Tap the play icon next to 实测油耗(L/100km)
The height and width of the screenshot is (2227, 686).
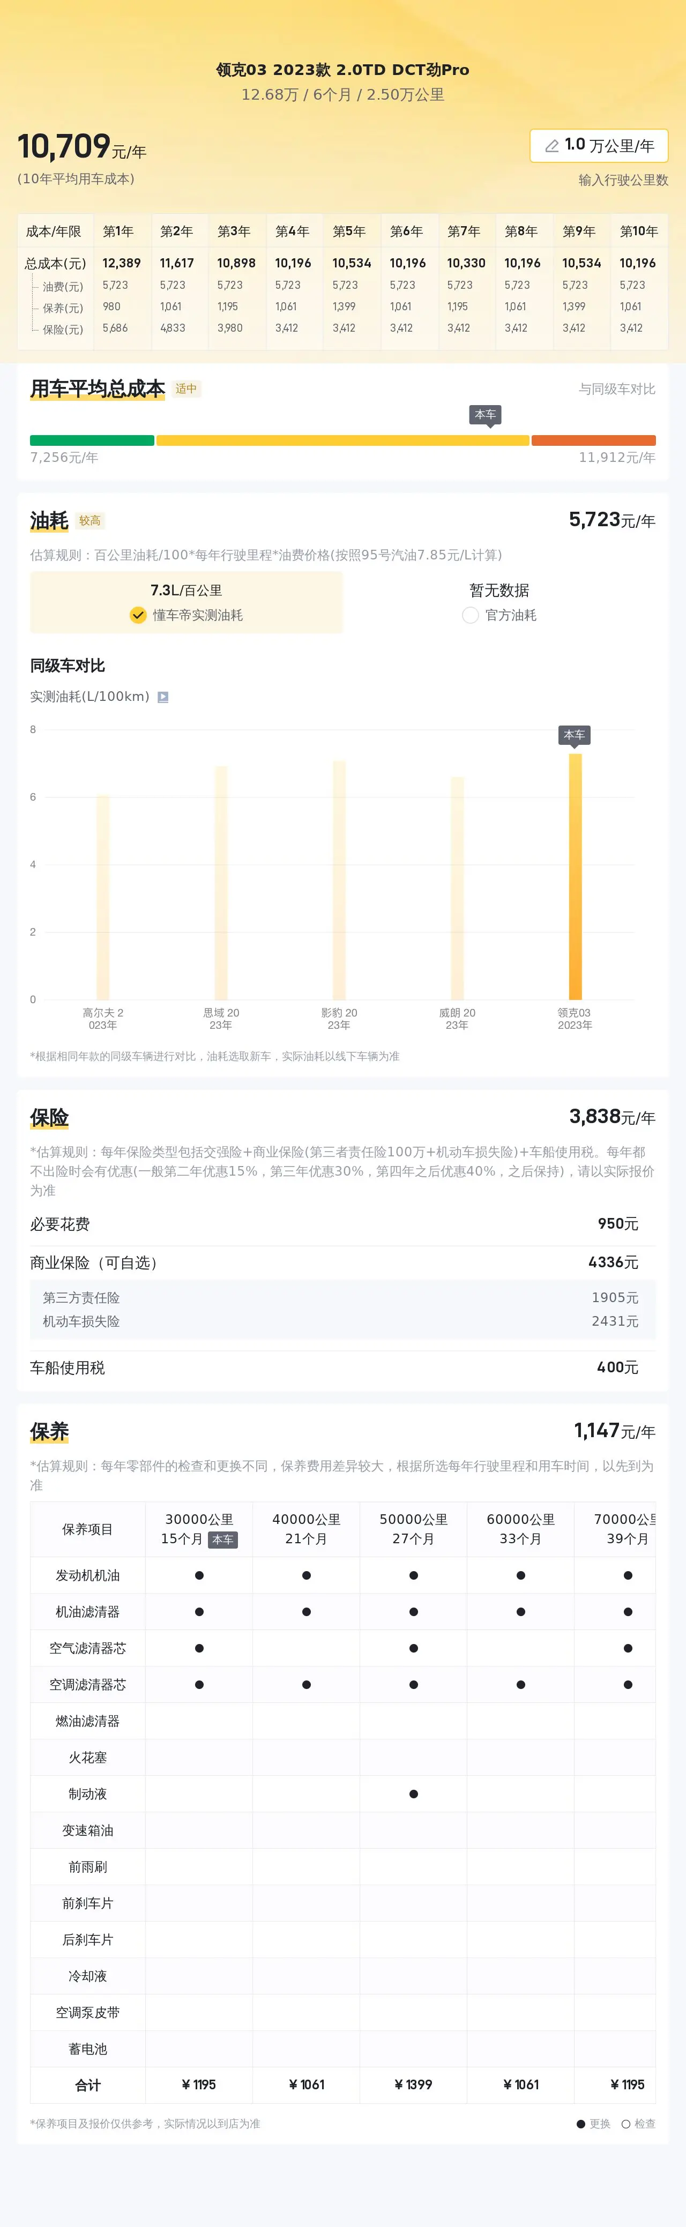point(162,697)
